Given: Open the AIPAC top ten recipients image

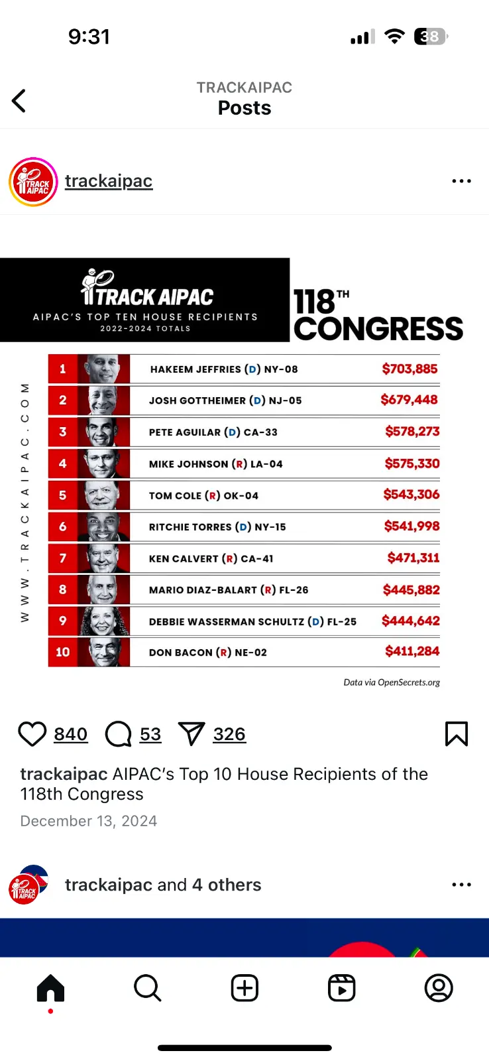Looking at the screenshot, I should [244, 464].
